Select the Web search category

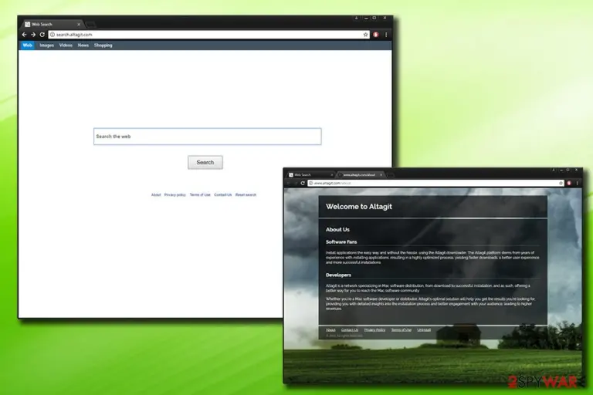pyautogui.click(x=27, y=46)
